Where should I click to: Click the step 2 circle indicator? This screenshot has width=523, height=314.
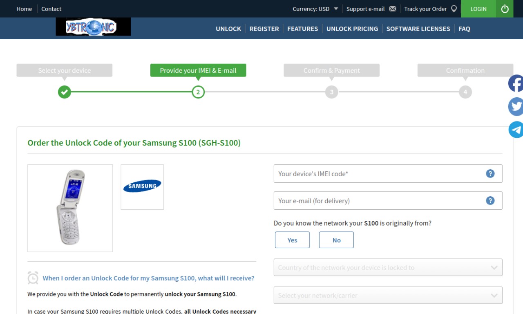pyautogui.click(x=198, y=92)
